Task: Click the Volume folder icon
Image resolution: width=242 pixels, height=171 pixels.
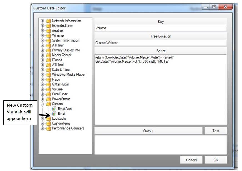Action: (48, 89)
